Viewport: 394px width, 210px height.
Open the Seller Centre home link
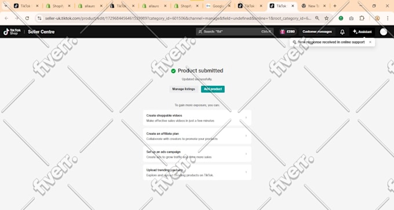click(41, 32)
